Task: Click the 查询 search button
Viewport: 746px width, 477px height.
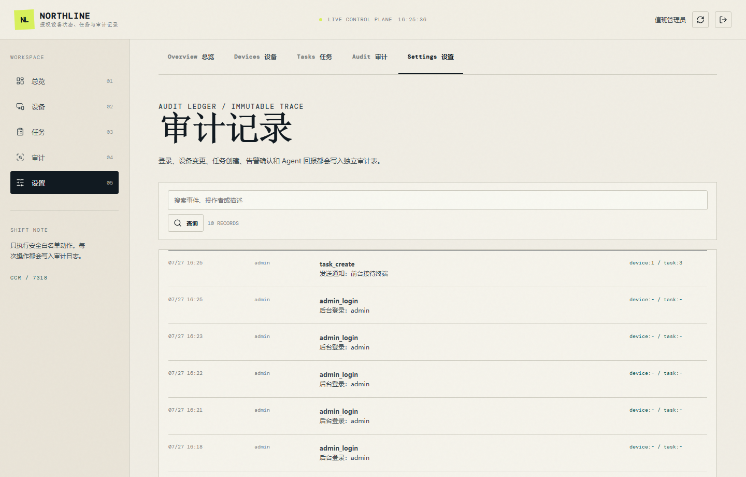Action: [x=185, y=223]
